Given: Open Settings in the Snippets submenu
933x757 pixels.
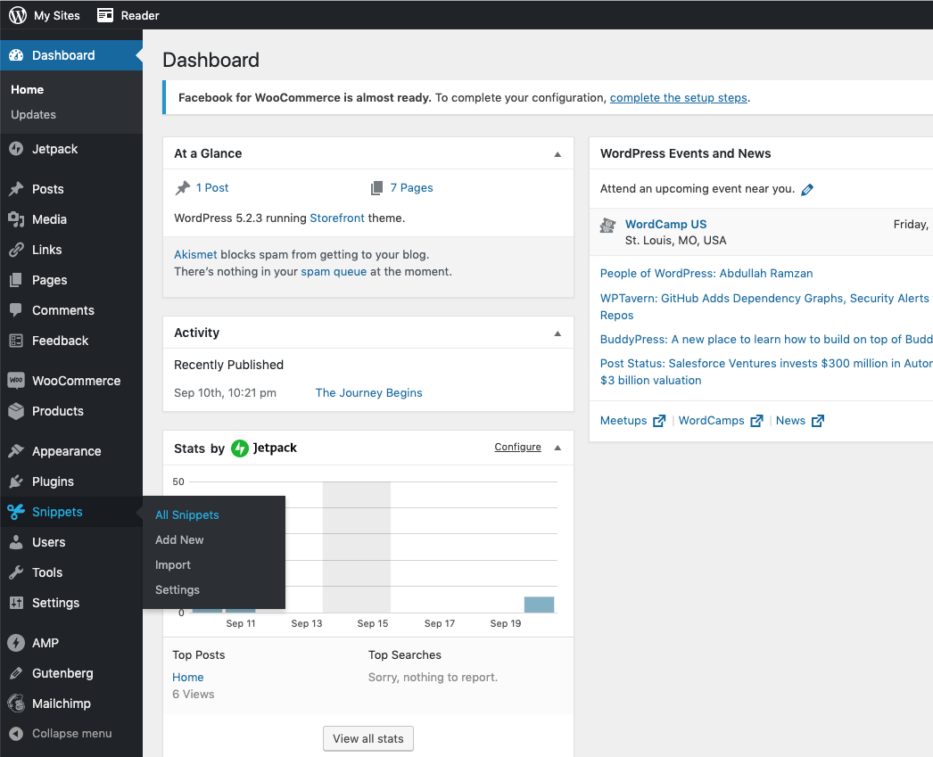Looking at the screenshot, I should pyautogui.click(x=178, y=590).
